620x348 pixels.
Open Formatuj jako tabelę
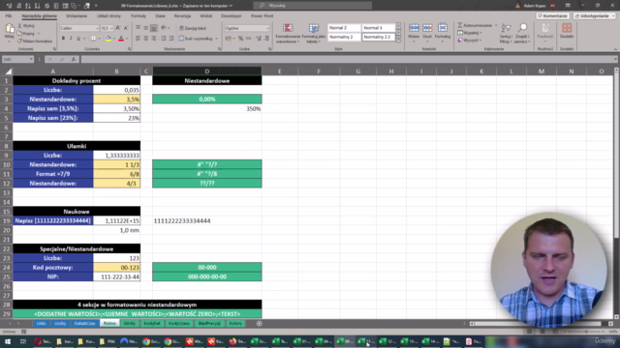[314, 33]
